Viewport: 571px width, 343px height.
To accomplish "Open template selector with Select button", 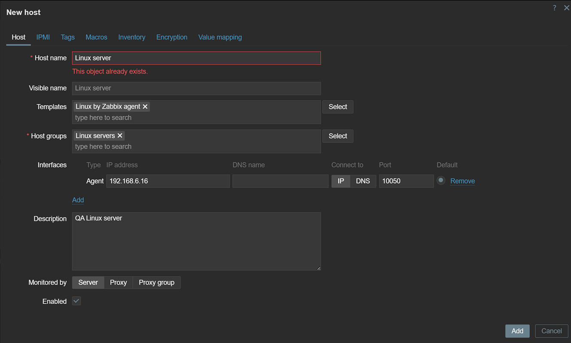I will click(338, 107).
